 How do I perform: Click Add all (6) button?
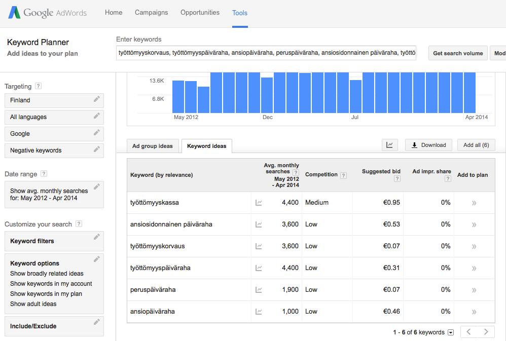(476, 145)
